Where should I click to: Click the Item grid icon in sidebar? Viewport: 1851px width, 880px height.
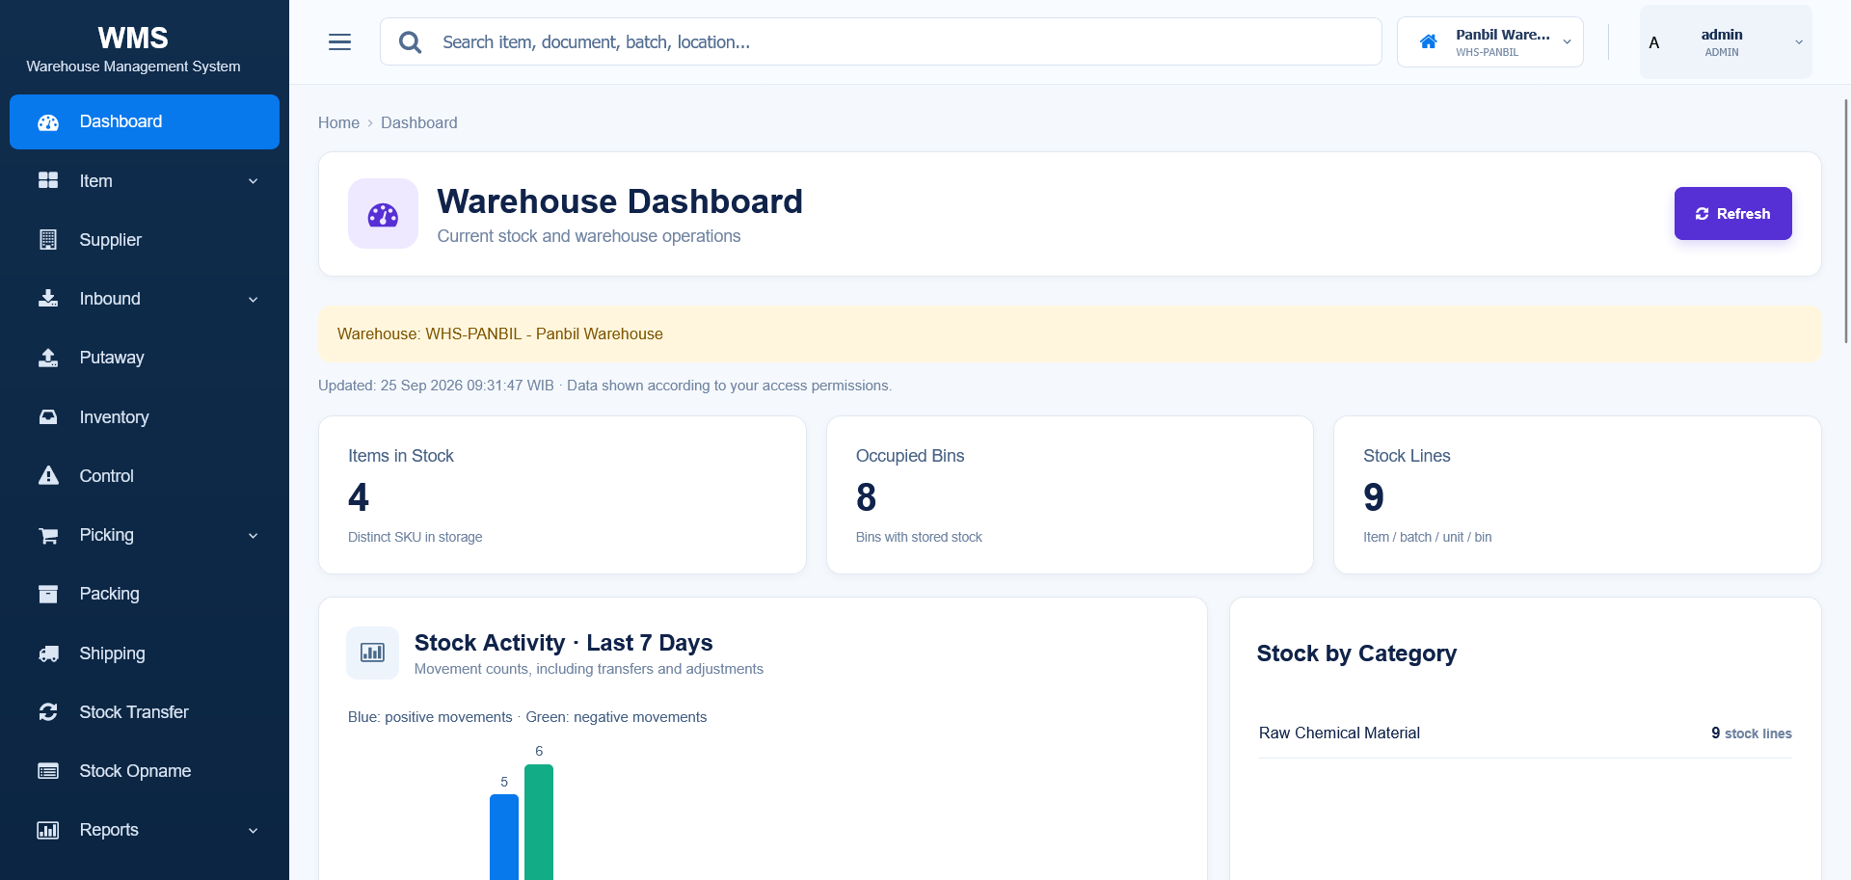(48, 180)
